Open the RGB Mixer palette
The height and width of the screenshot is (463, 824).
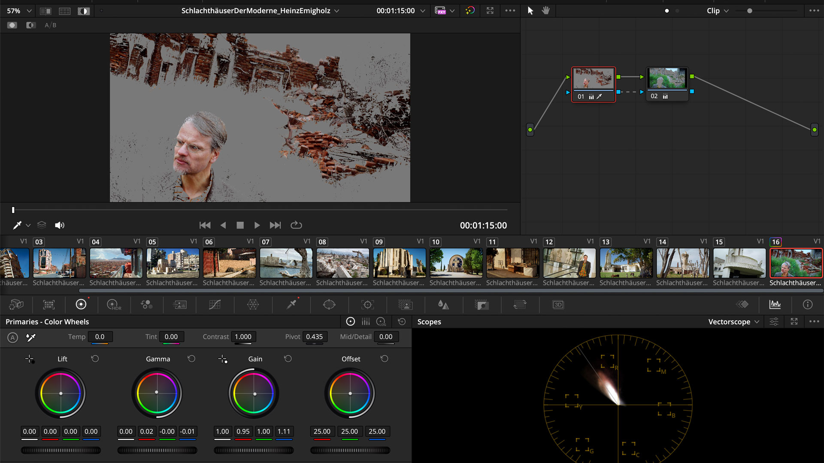(146, 305)
